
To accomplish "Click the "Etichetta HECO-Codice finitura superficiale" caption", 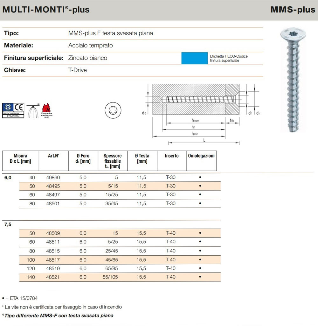I will [x=229, y=58].
